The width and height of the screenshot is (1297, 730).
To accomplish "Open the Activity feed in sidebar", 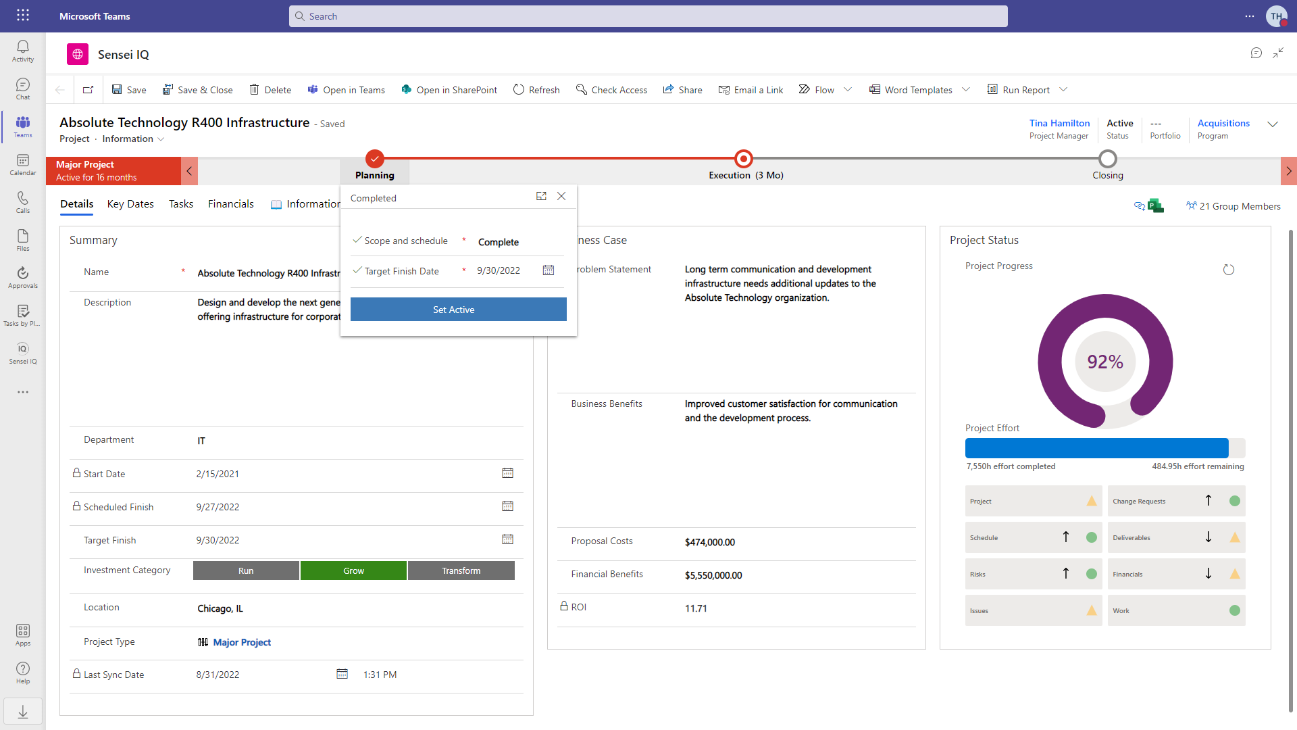I will coord(23,51).
